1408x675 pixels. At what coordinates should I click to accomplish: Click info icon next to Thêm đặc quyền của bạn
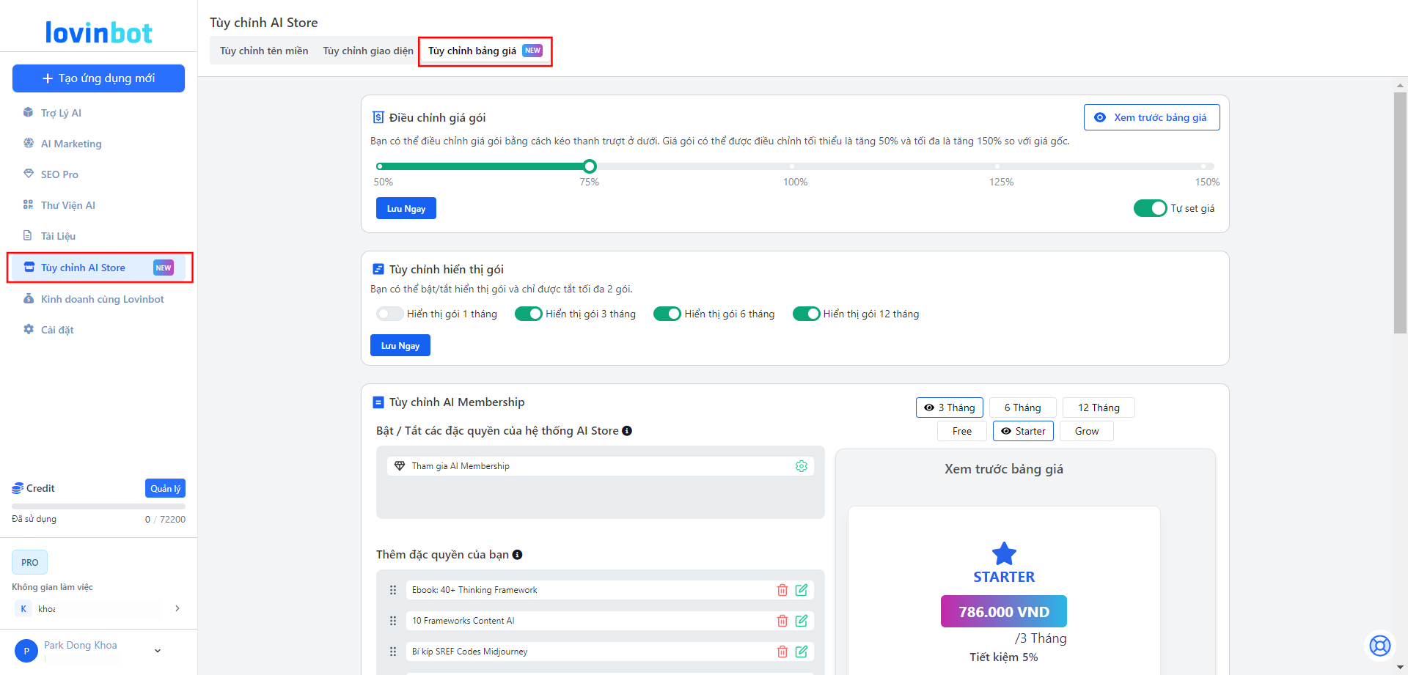click(x=518, y=555)
